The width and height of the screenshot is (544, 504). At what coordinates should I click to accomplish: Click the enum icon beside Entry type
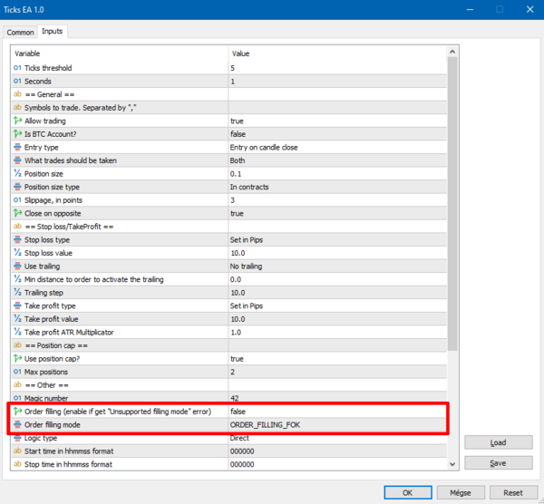coord(17,148)
